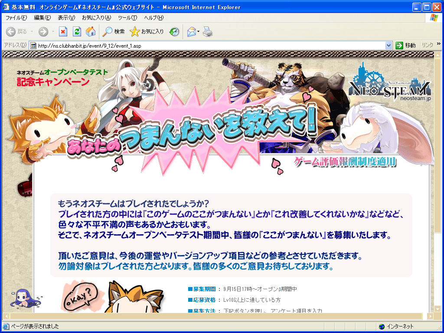
Task: Open the ヘルプ(H) menu
Action: click(154, 17)
